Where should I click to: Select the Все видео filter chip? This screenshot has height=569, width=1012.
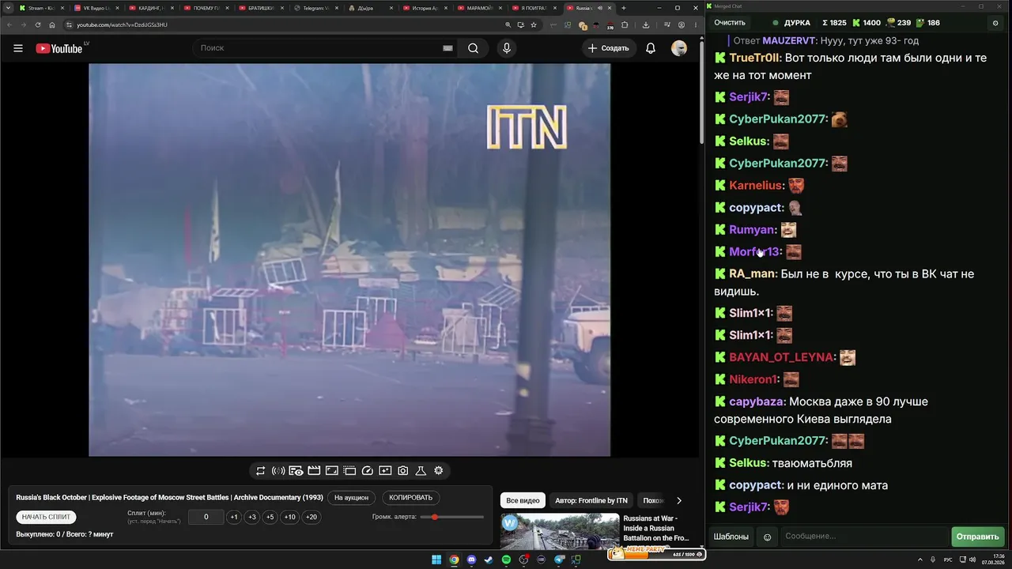523,500
